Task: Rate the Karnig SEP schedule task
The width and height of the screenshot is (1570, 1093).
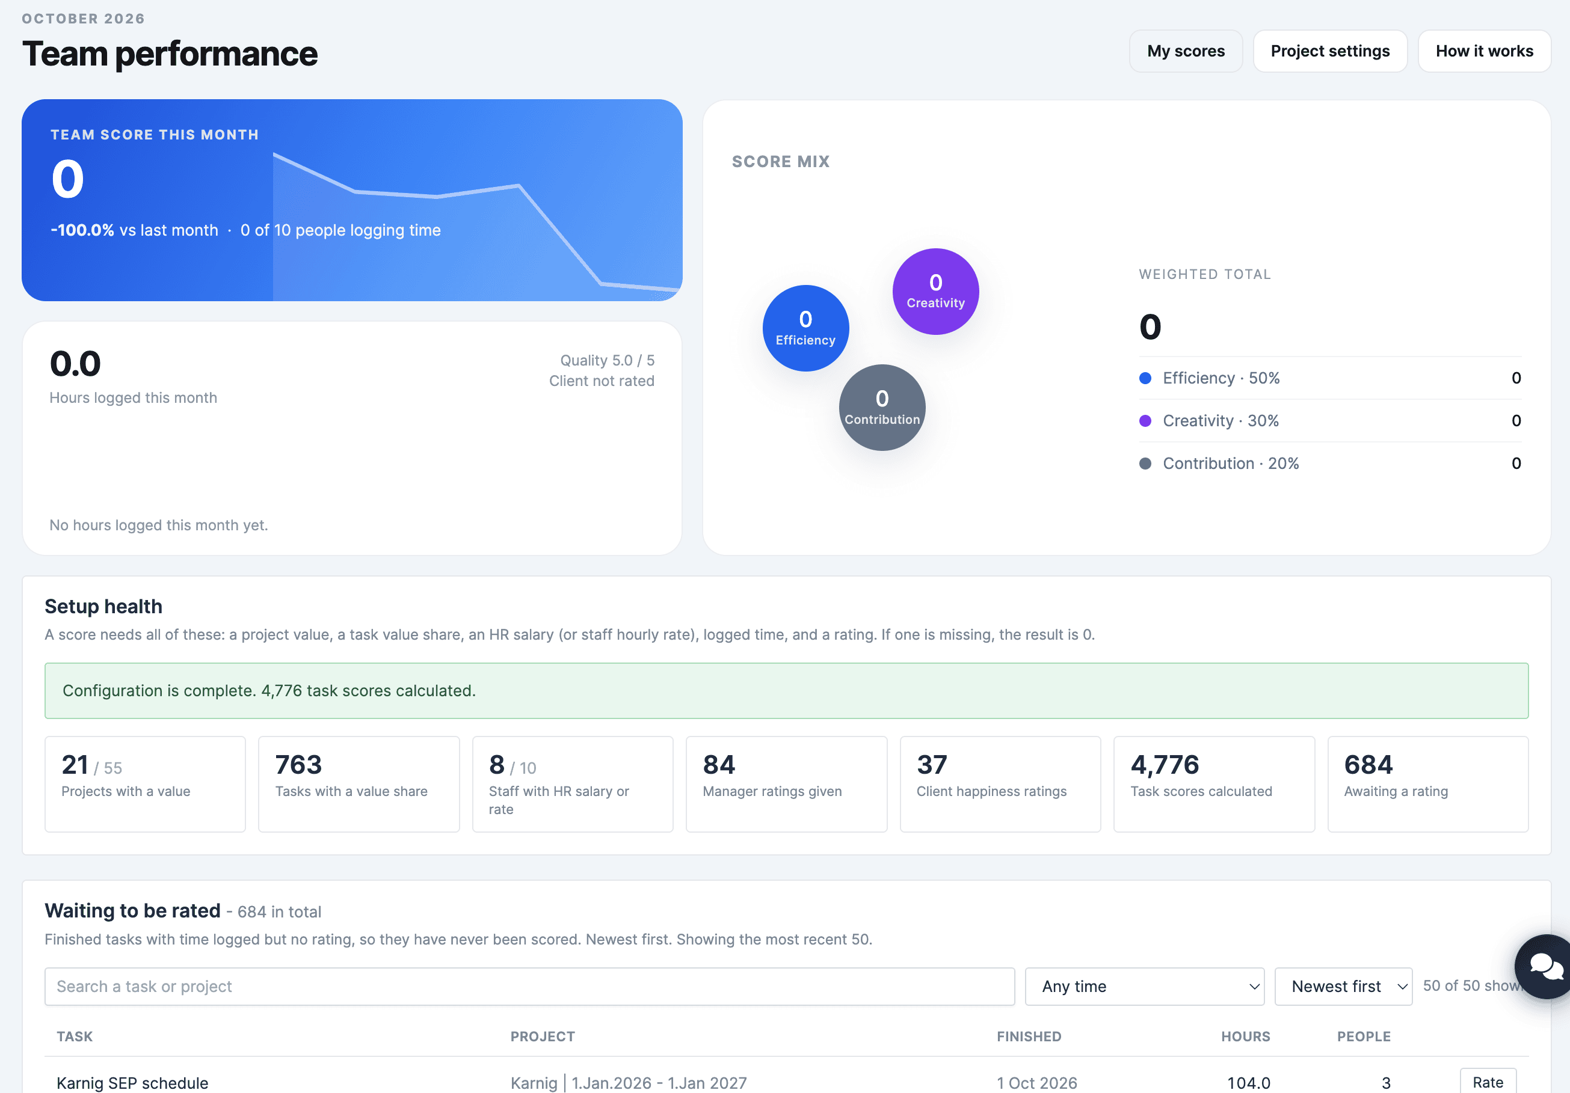Action: pos(1487,1082)
